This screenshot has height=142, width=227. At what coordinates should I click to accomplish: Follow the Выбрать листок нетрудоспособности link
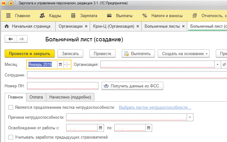pos(155,108)
